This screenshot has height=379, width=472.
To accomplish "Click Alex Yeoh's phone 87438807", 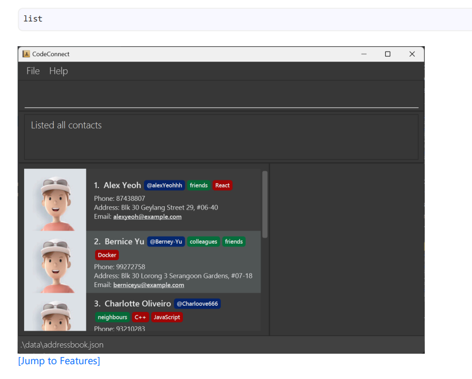I will pyautogui.click(x=130, y=199).
